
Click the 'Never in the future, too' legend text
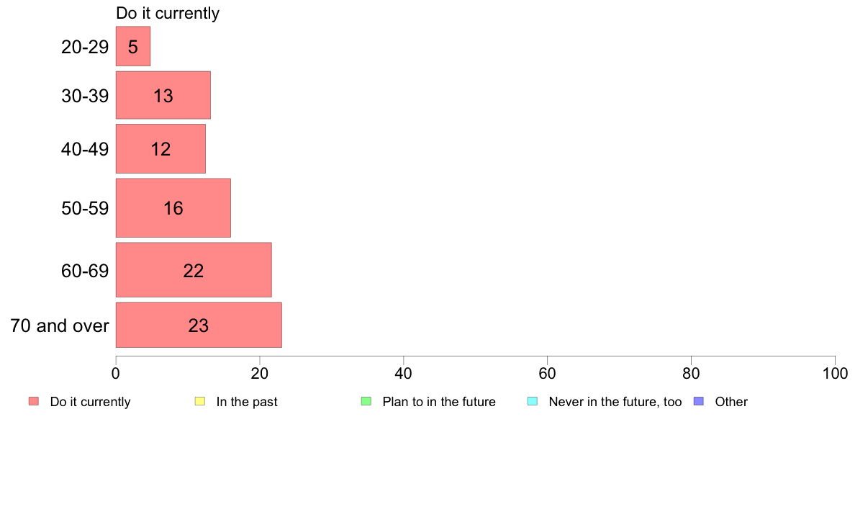[x=615, y=402]
